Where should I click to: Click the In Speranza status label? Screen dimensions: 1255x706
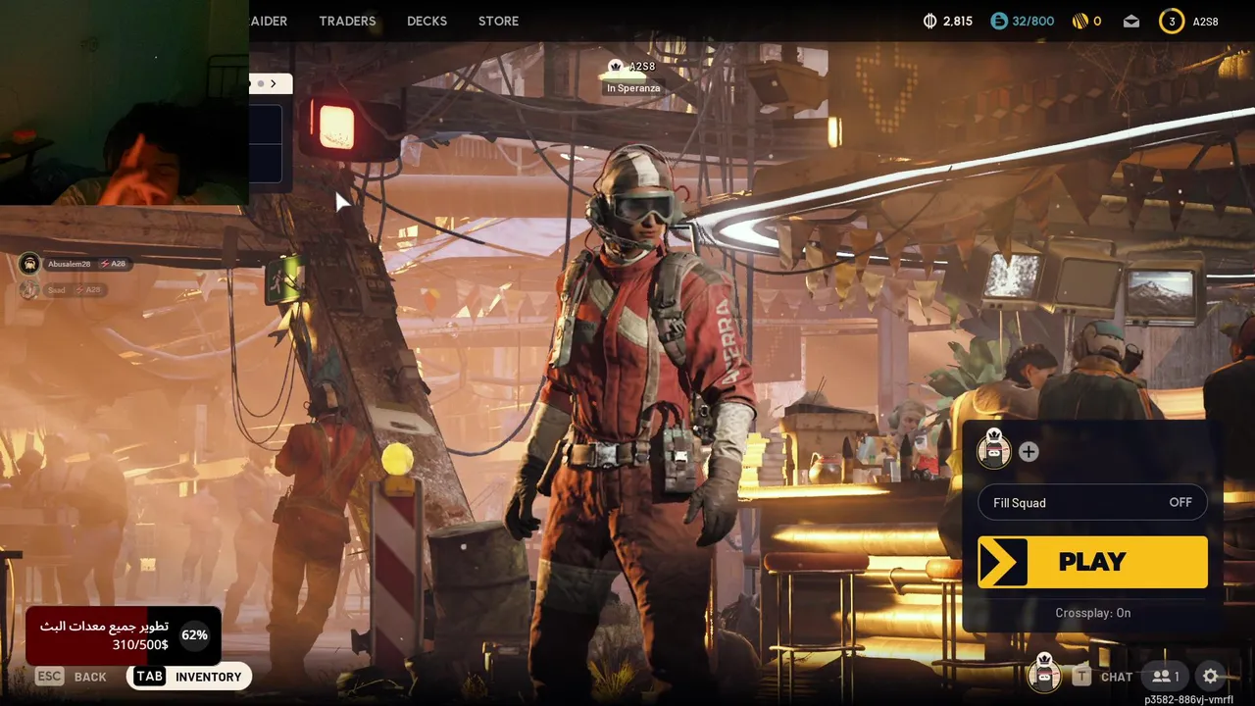click(633, 88)
